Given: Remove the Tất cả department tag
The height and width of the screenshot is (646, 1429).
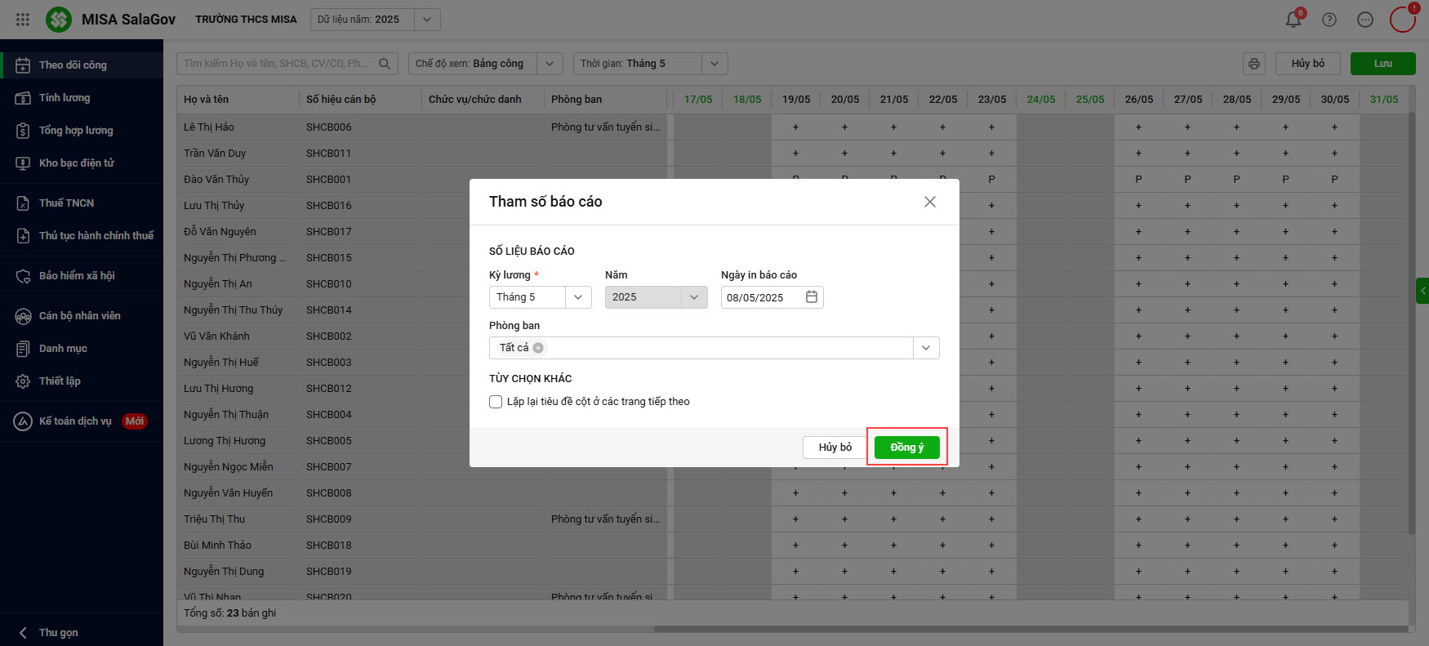Looking at the screenshot, I should click(x=538, y=348).
